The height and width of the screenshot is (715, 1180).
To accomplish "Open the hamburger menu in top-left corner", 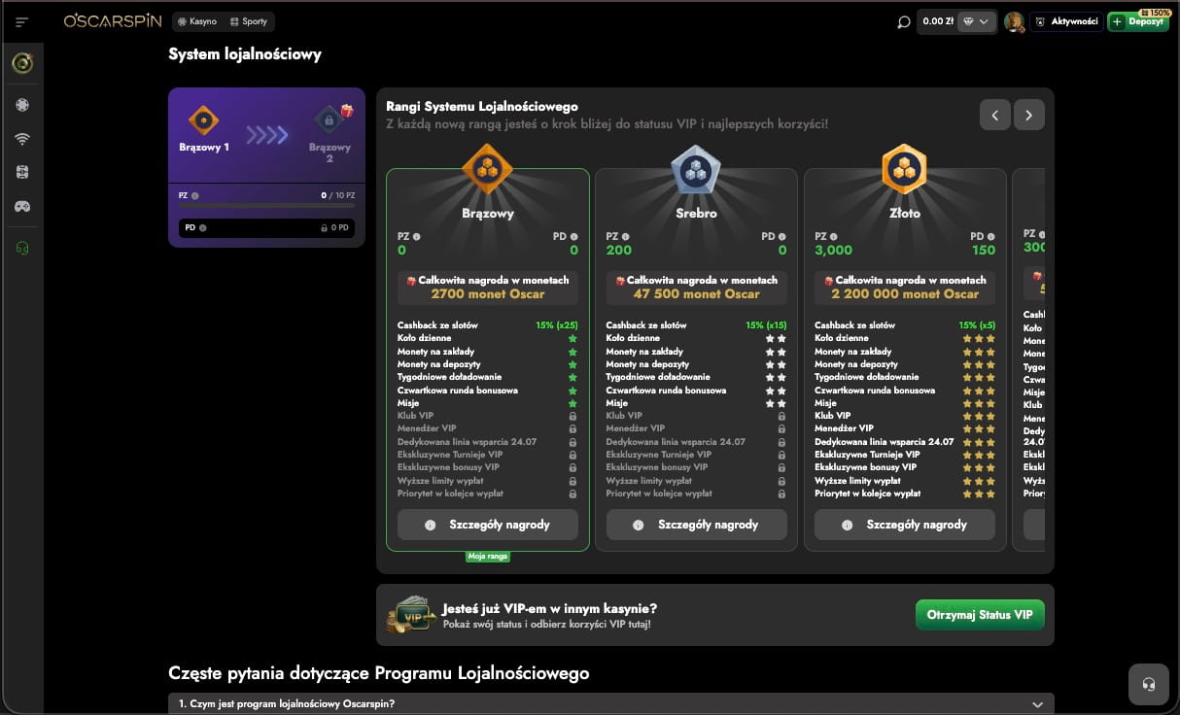I will pyautogui.click(x=22, y=21).
